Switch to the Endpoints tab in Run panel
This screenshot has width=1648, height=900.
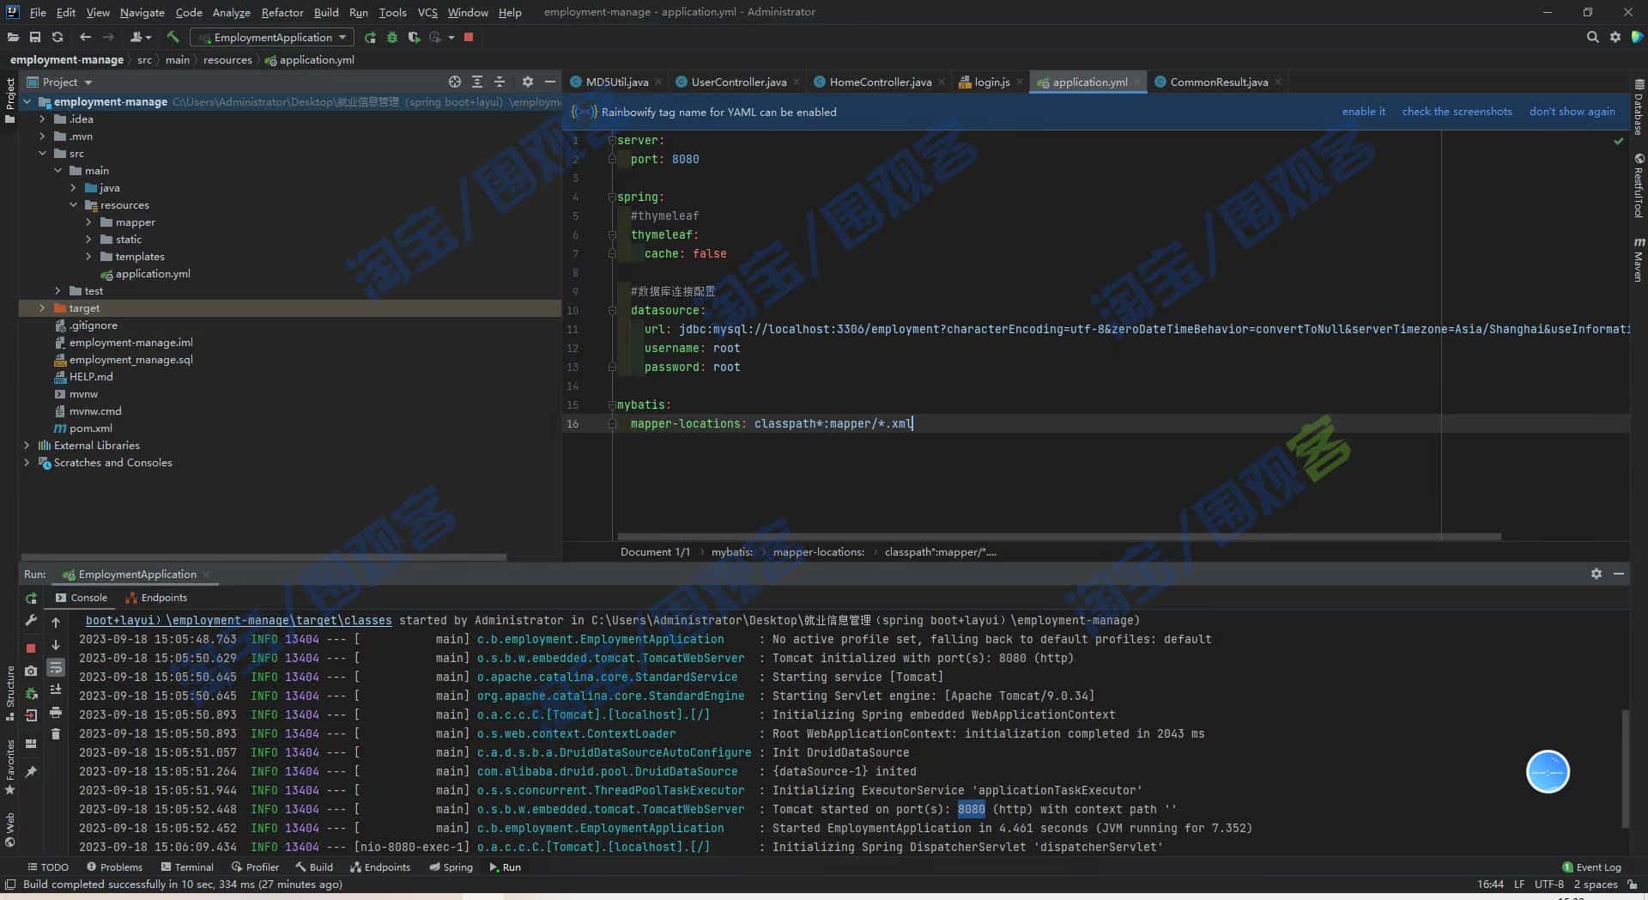(x=156, y=598)
